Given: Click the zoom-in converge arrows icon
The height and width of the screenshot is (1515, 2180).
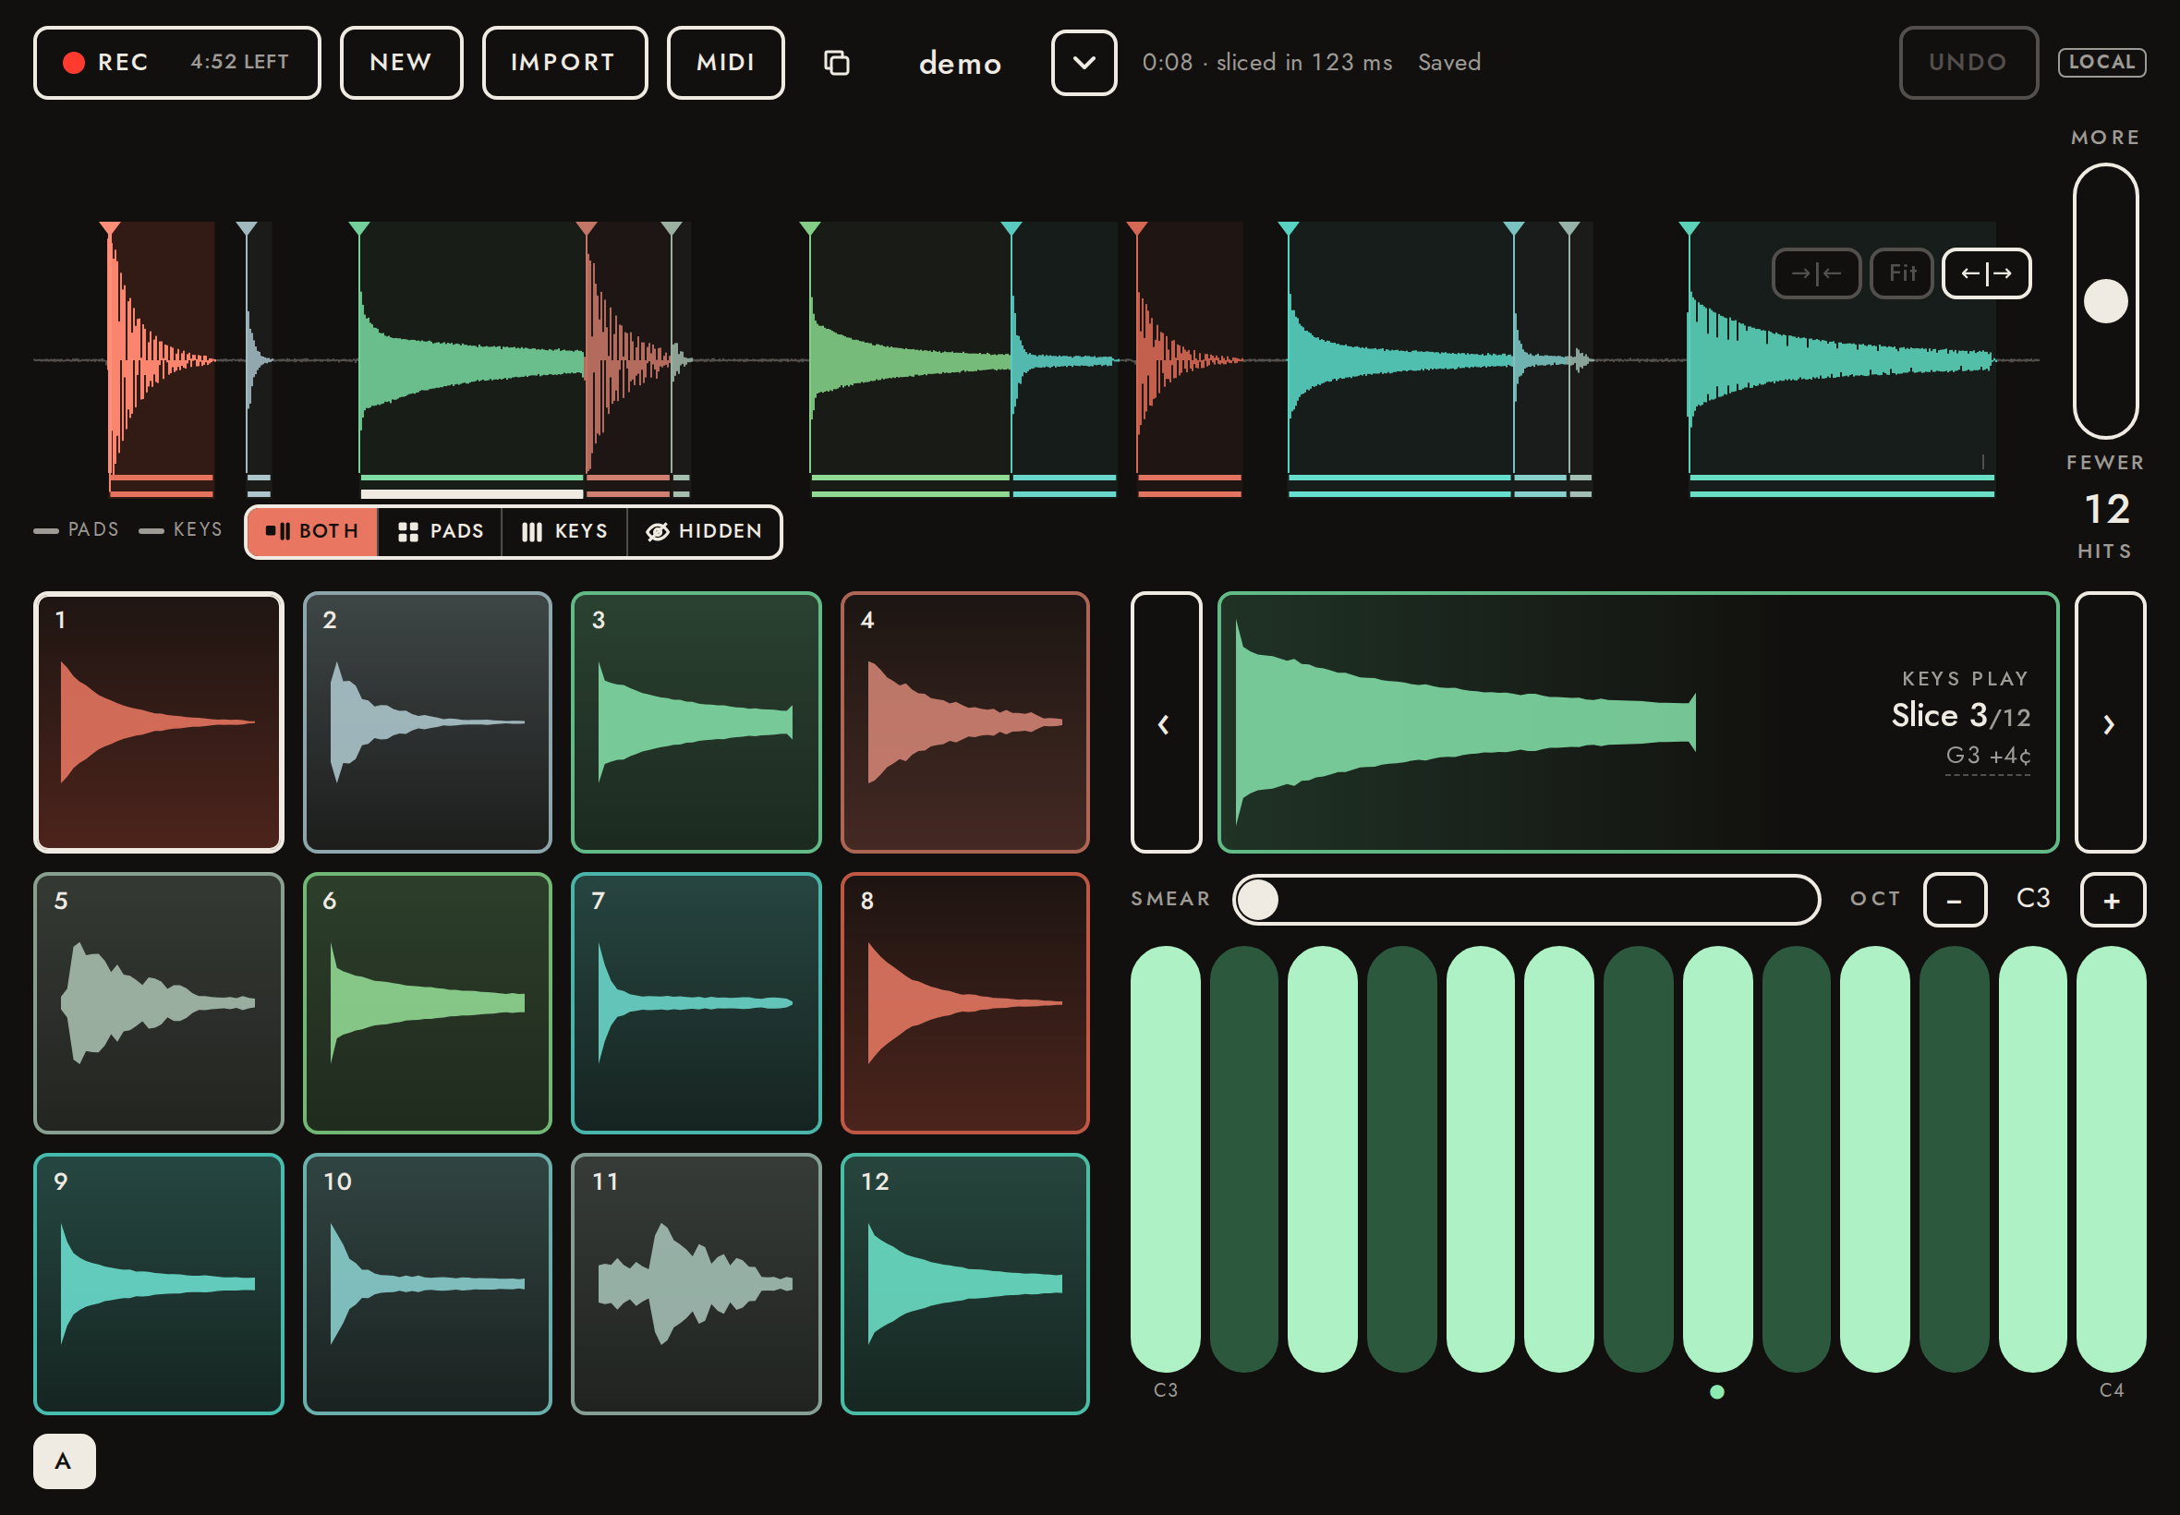Looking at the screenshot, I should point(1815,273).
